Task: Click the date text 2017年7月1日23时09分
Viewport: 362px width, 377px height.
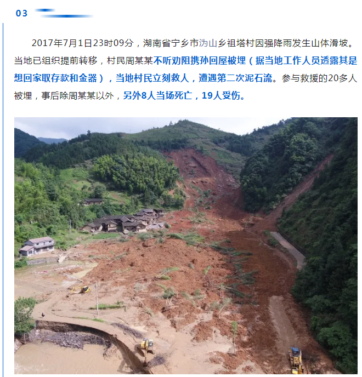Action: click(83, 43)
